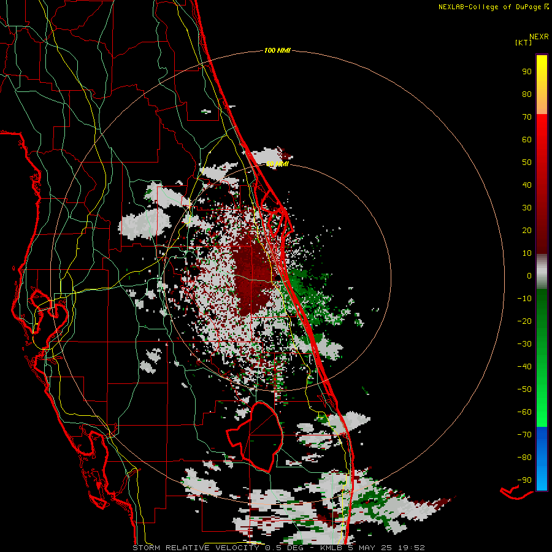552x552 pixels.
Task: Click the -40 scale value
Action: pos(524,367)
